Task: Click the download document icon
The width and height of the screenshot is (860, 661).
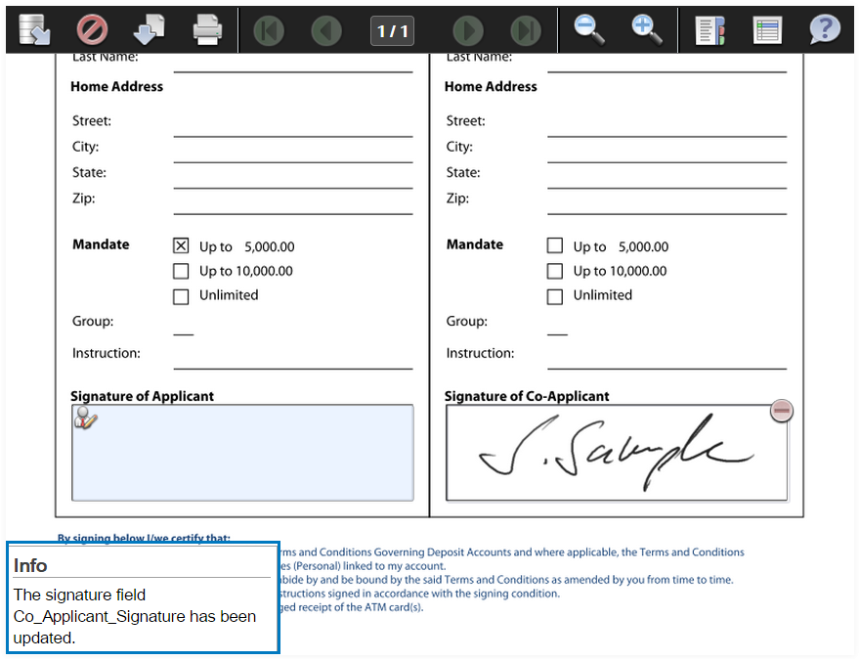Action: tap(149, 29)
